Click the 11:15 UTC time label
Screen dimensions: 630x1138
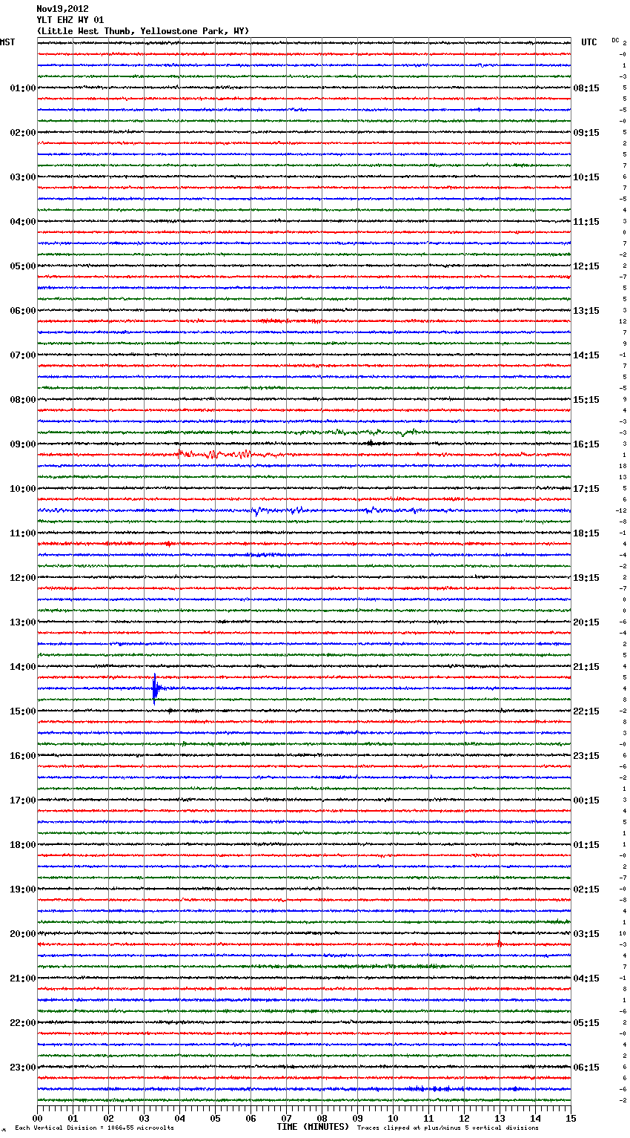(586, 222)
